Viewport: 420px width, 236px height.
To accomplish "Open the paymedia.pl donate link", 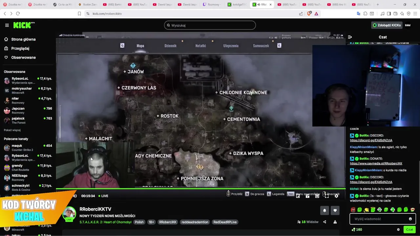I will click(376, 164).
